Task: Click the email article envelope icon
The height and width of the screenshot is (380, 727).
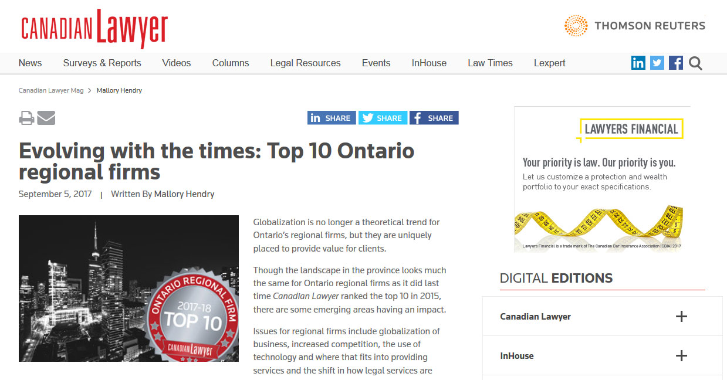Action: pos(46,118)
